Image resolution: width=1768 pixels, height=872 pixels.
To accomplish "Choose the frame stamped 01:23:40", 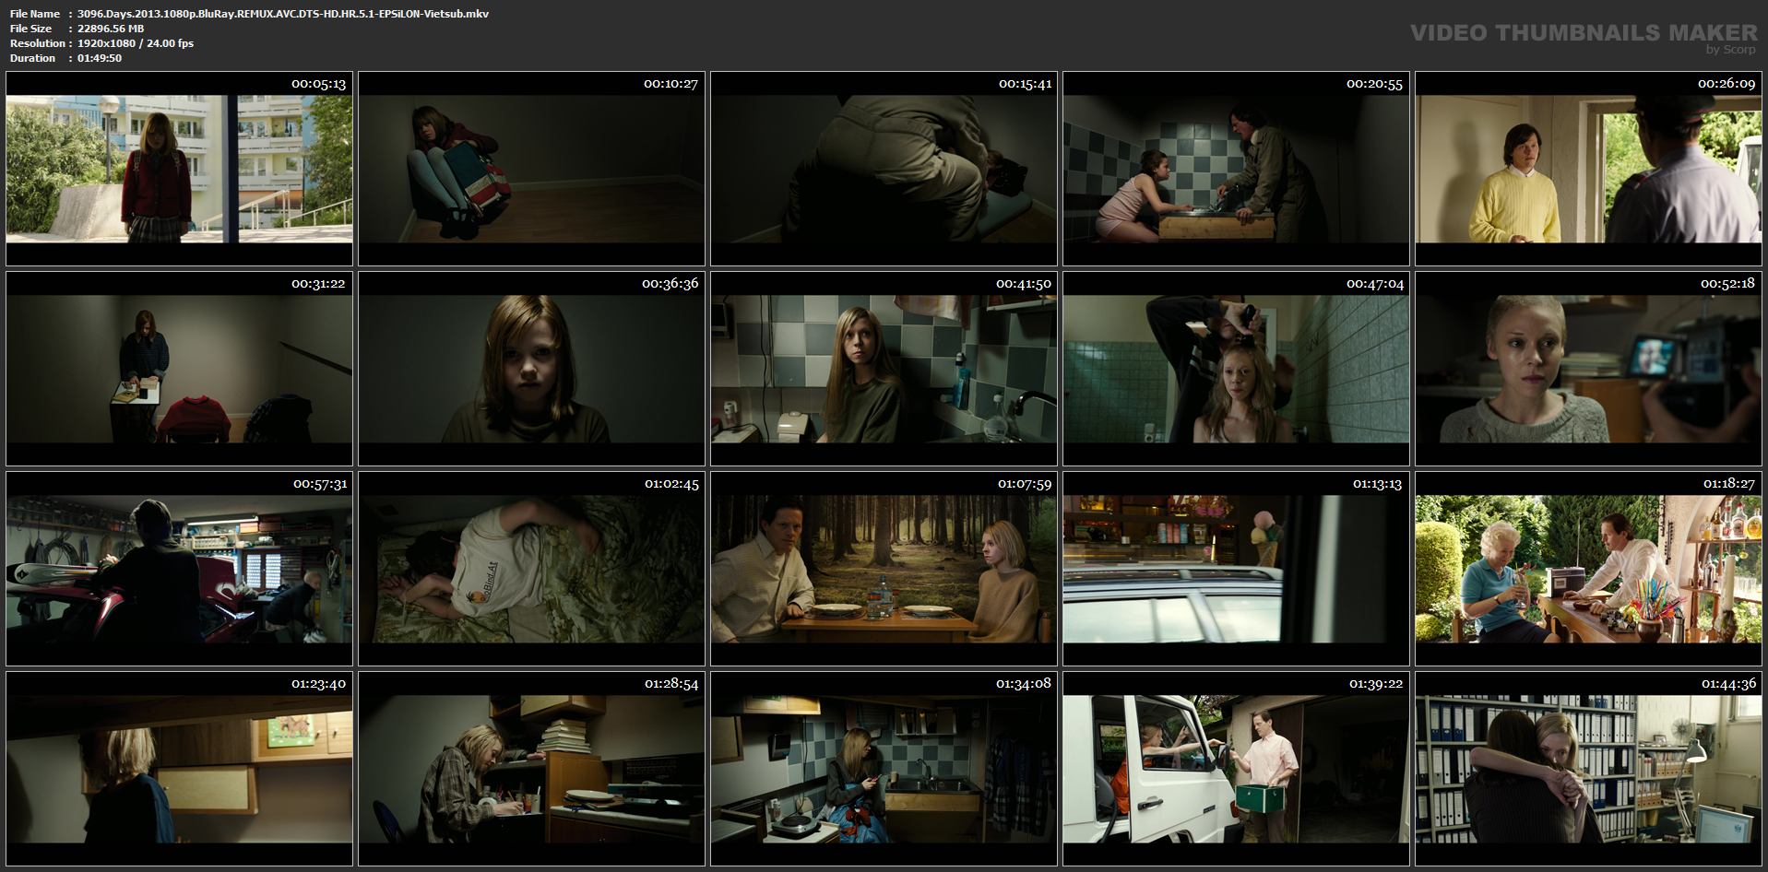I will [179, 769].
